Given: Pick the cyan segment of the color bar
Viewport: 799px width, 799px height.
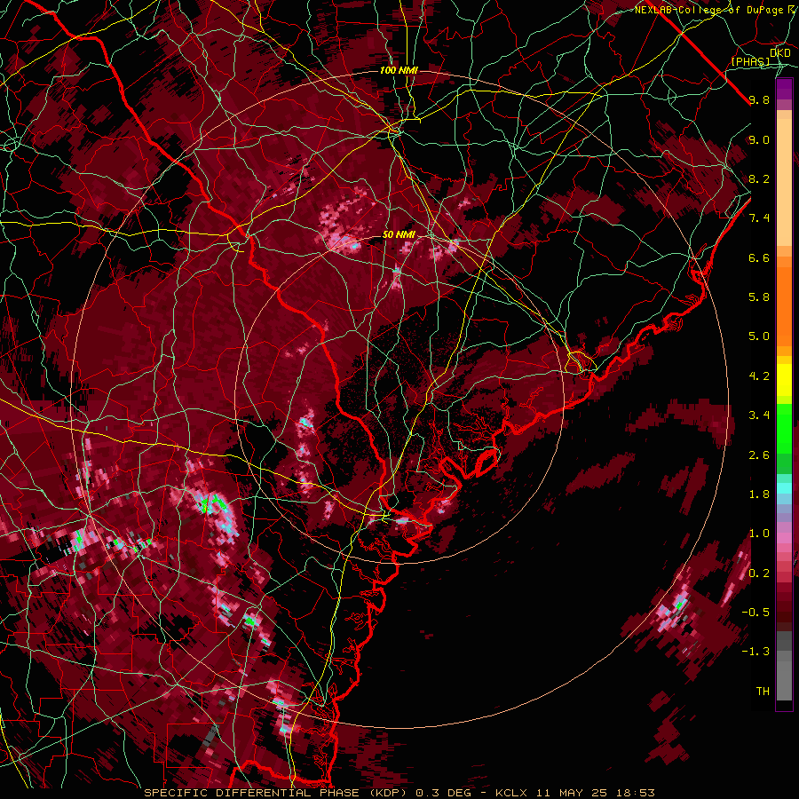Looking at the screenshot, I should pos(784,488).
